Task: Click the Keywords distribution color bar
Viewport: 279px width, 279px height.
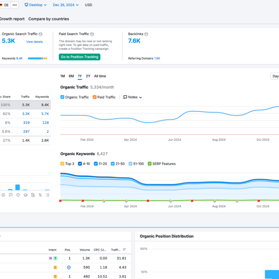Action: pos(37,58)
